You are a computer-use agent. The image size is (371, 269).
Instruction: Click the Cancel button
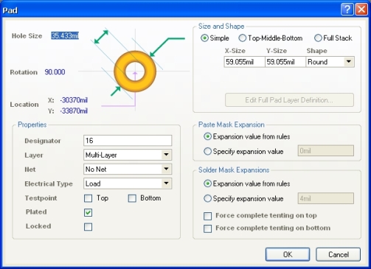coord(338,254)
